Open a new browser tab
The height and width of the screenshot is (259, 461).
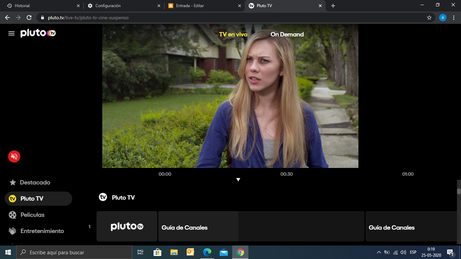tap(333, 6)
